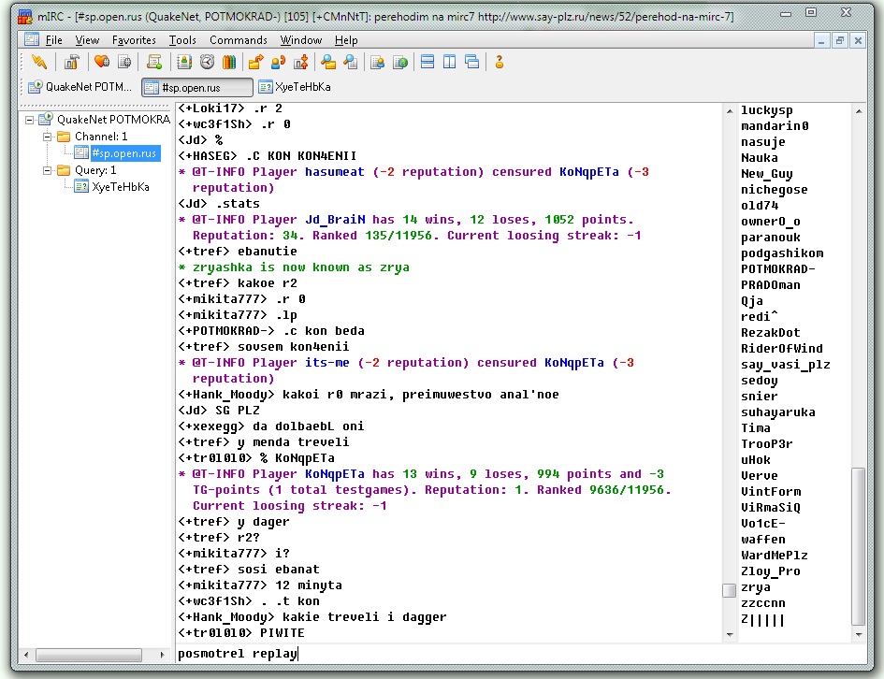Open the Favorites heart icon

102,63
